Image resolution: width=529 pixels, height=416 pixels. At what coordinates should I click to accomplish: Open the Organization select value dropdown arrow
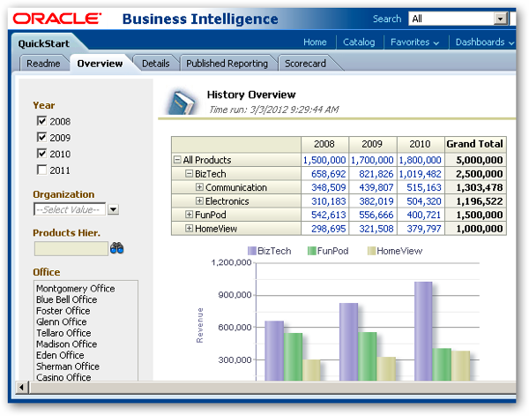[x=114, y=209]
